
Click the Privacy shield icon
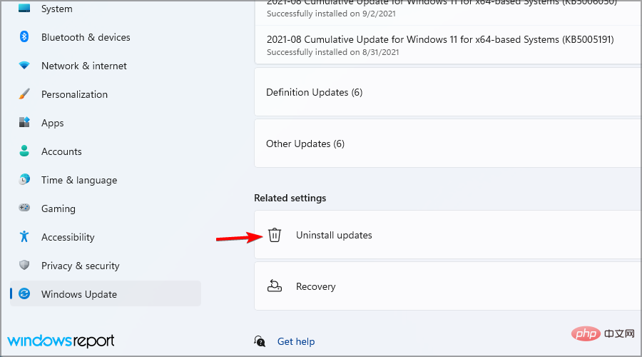click(24, 265)
